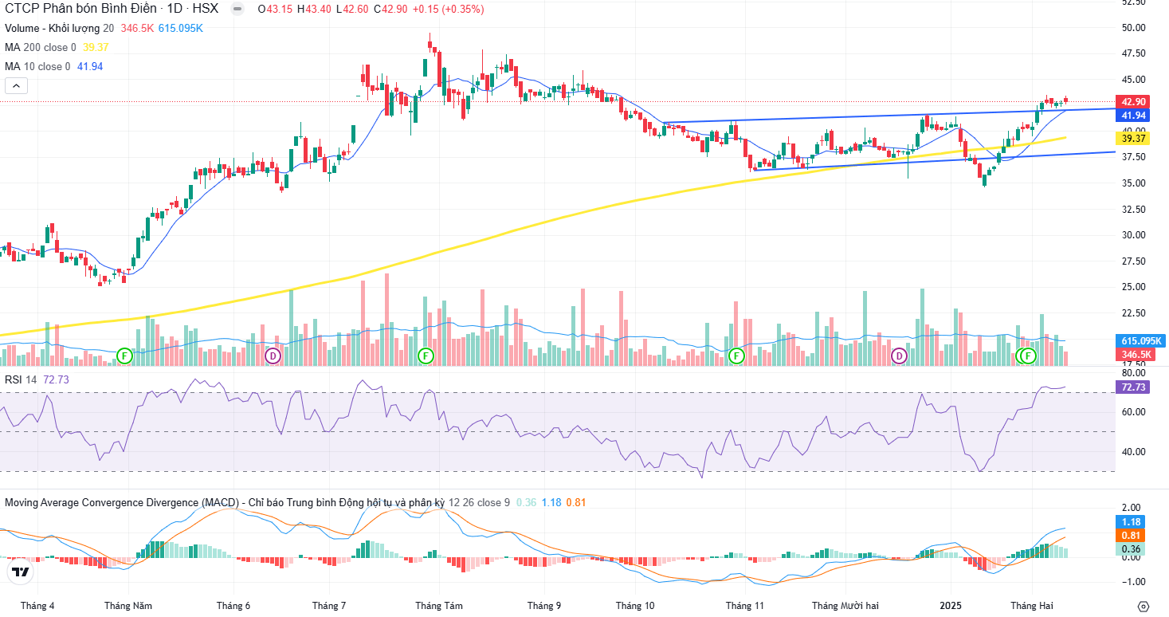1169x617 pixels.
Task: Click the TradingView logo
Action: [20, 572]
